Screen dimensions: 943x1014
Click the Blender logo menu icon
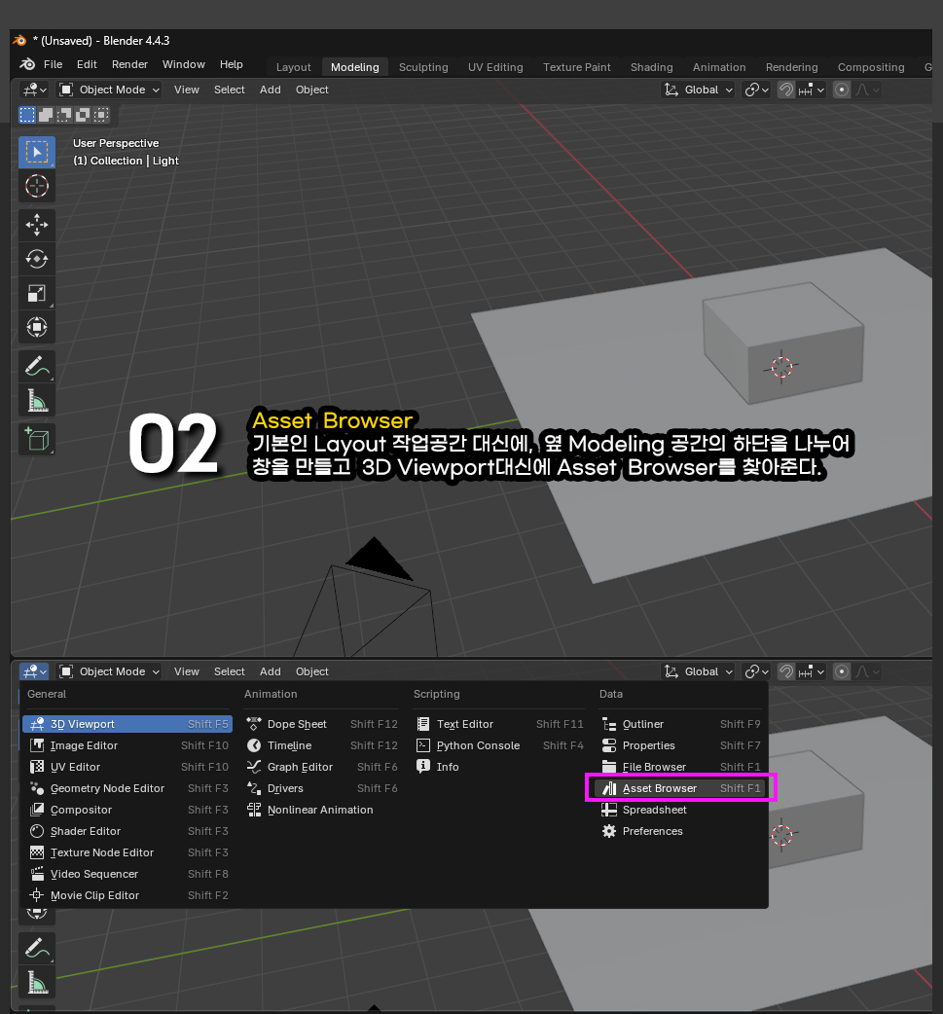click(x=27, y=64)
